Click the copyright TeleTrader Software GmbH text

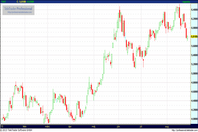(20, 130)
